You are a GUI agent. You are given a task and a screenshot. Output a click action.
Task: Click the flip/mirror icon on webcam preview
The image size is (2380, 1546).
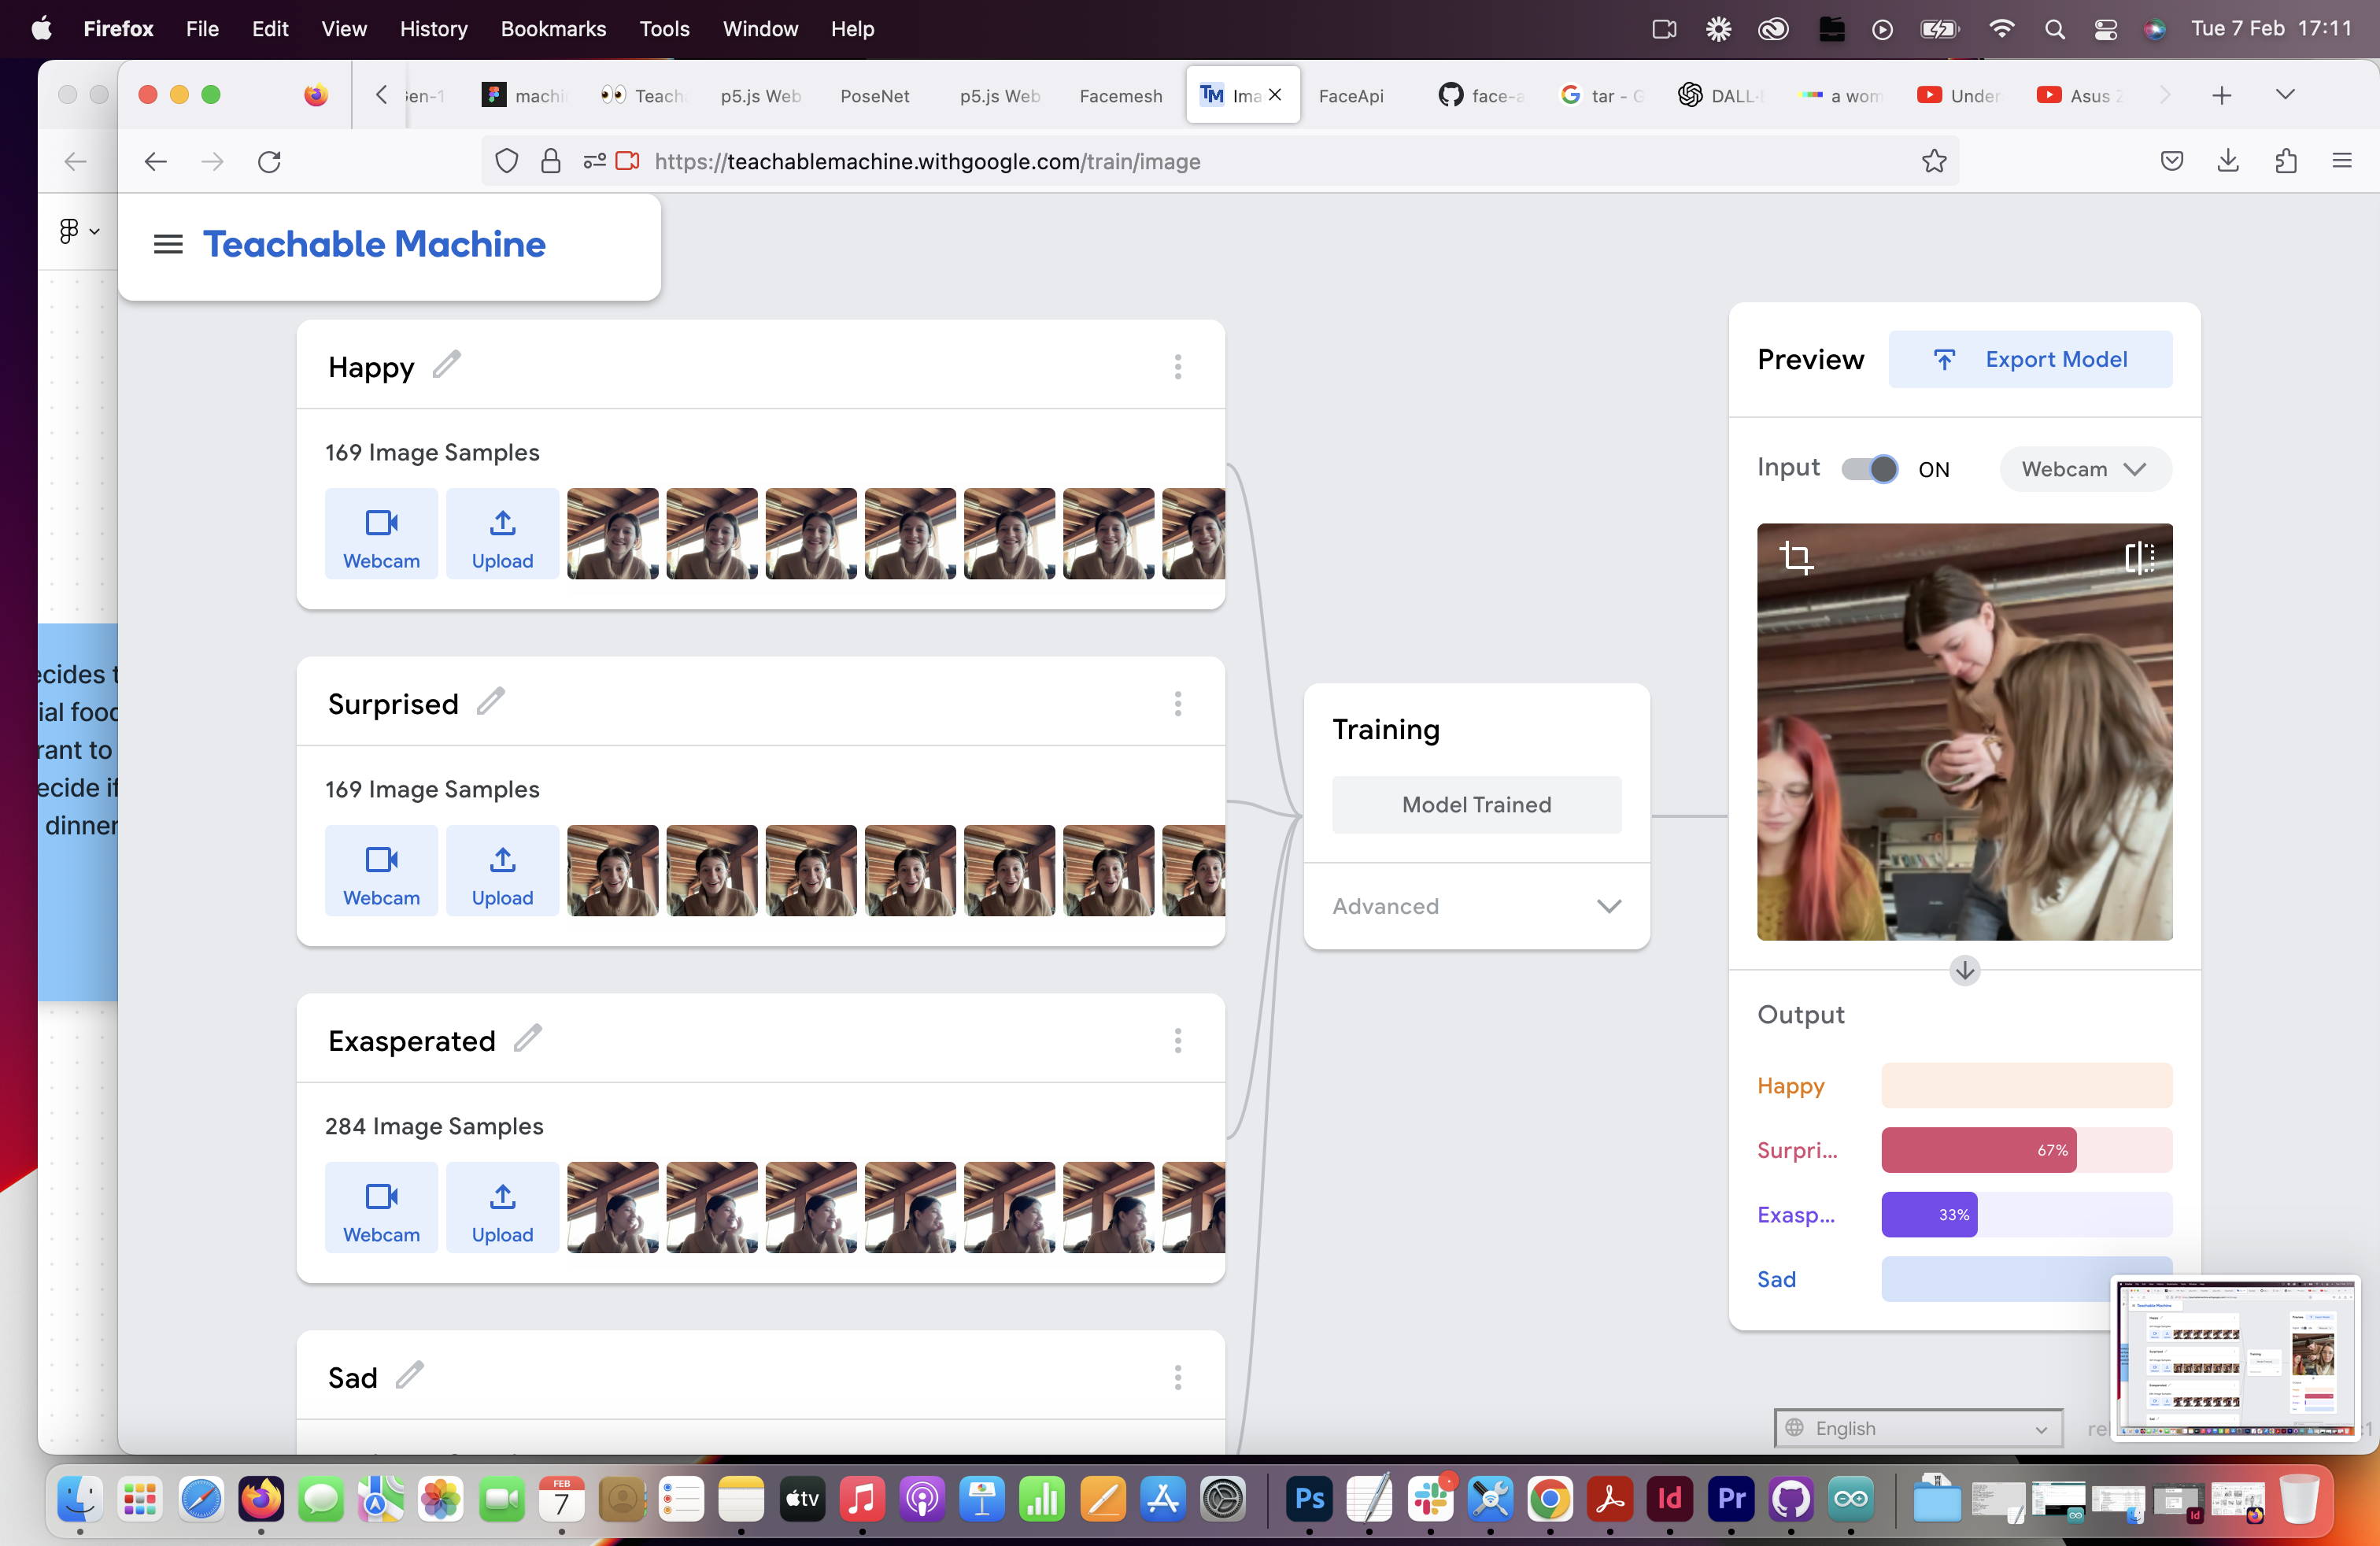[x=2139, y=557]
